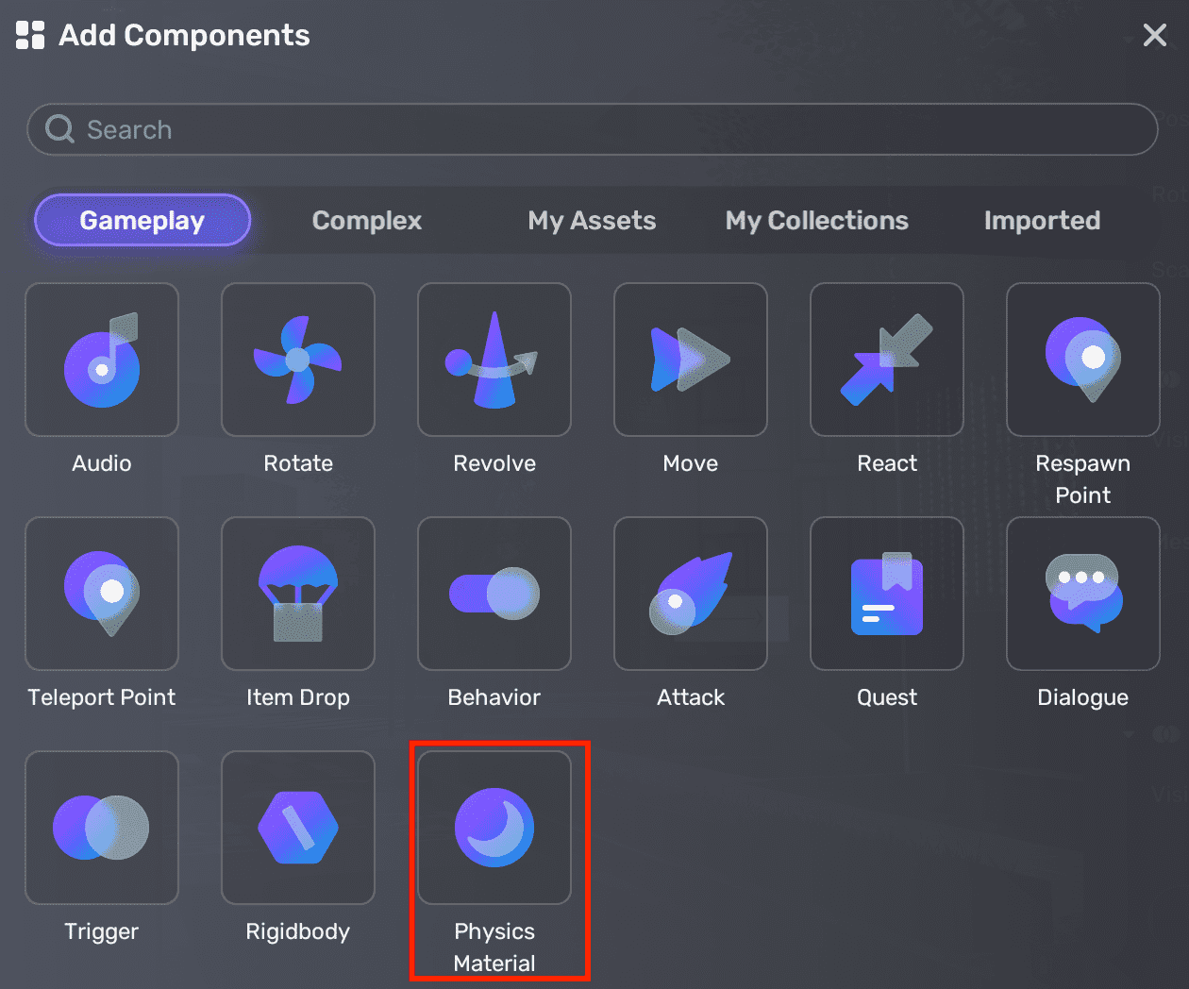Screen dimensions: 1189x989
Task: Click the Search components field
Action: coord(593,129)
